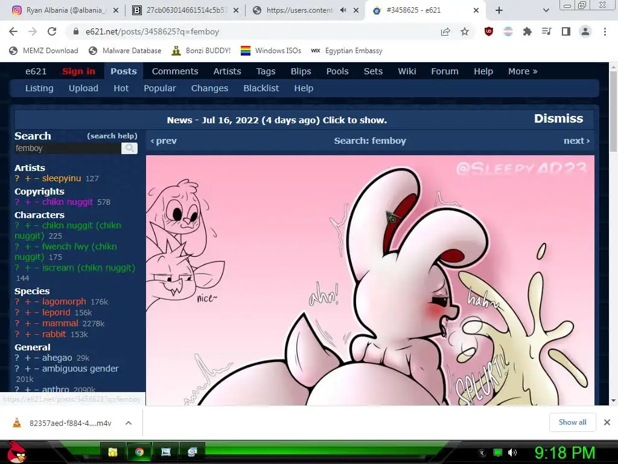Switch to the 27cb063014661514c5b5 tab

click(185, 10)
